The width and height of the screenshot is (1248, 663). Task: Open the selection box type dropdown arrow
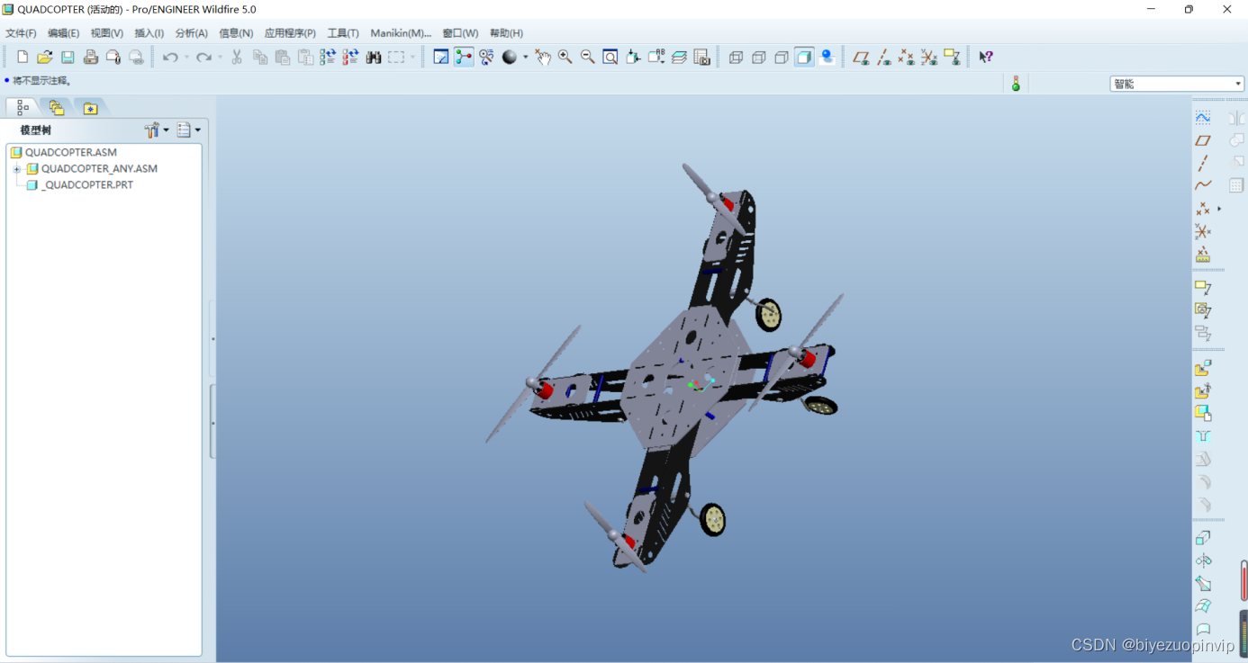pos(412,57)
